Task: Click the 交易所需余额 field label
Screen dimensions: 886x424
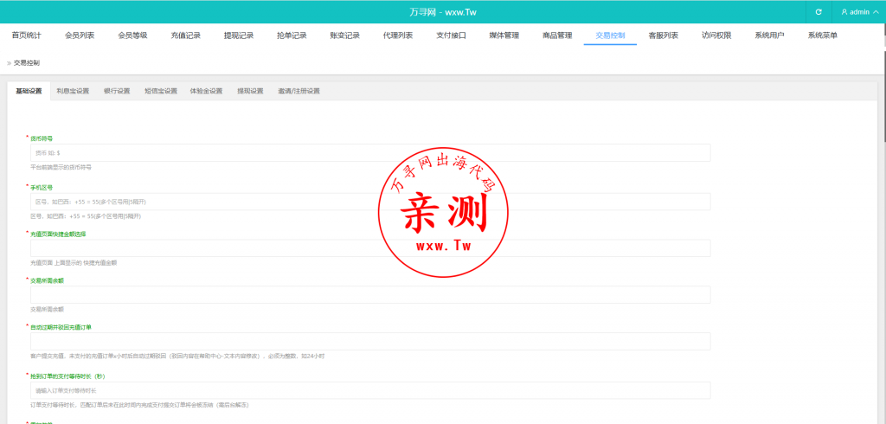Action: (47, 279)
